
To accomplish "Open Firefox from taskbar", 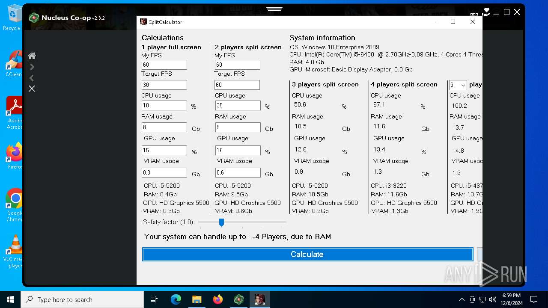I will 218,299.
